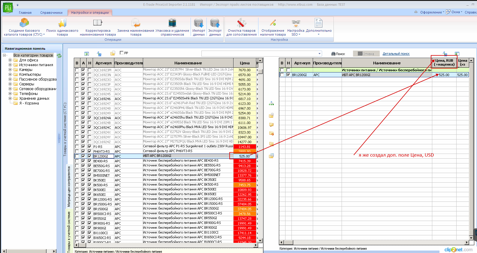The image size is (477, 253).
Task: Sort left grid by Артикул column header
Action: [103, 63]
